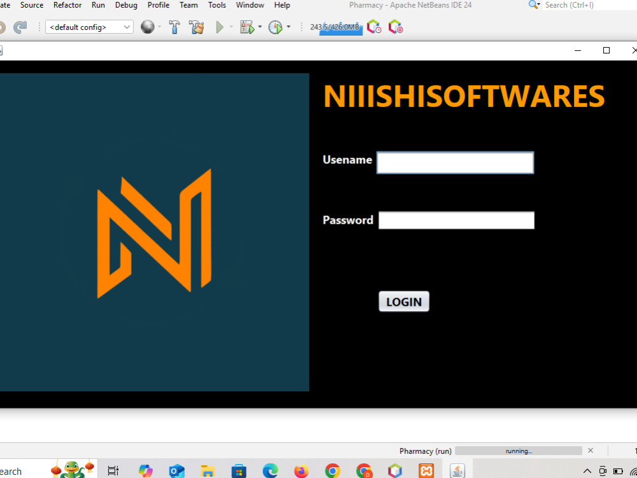
Task: Minimize the login window
Action: pyautogui.click(x=578, y=50)
